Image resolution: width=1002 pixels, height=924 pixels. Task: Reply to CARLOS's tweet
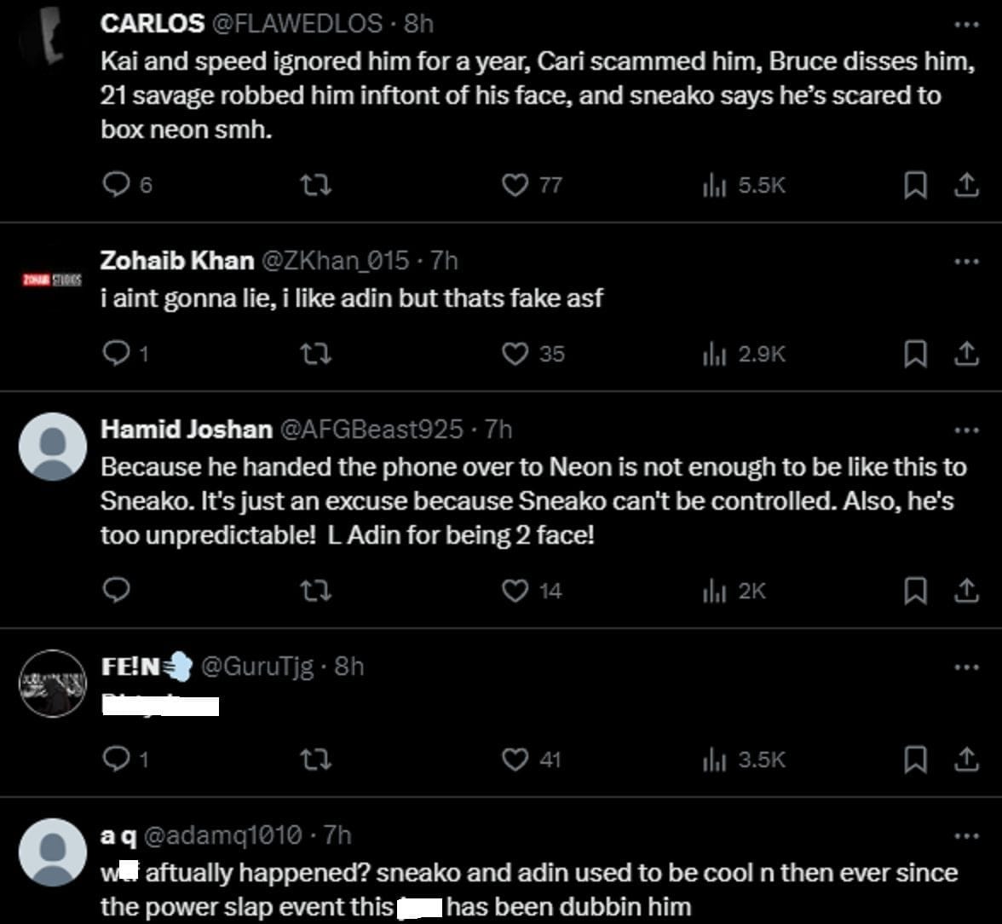[115, 185]
